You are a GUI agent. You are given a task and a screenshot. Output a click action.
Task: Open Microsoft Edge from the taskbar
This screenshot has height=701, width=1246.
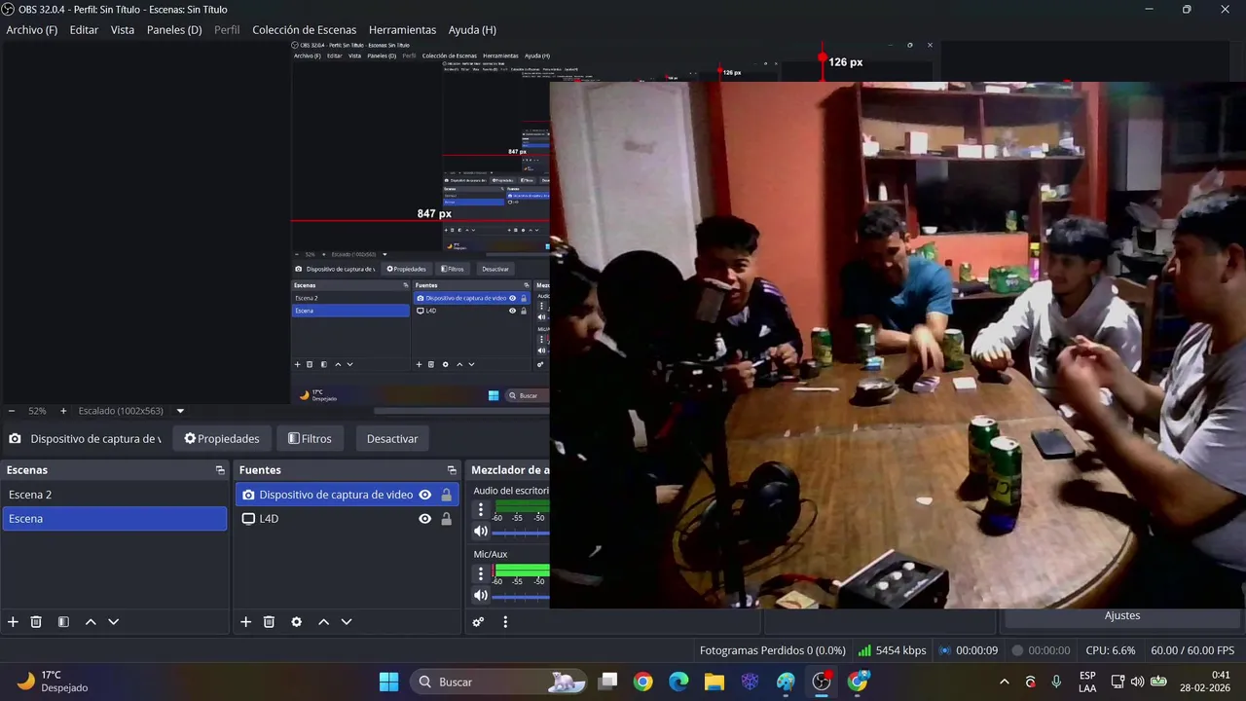[x=678, y=682]
